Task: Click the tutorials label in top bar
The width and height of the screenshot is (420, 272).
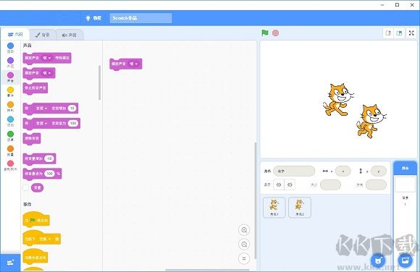Action: click(x=97, y=18)
